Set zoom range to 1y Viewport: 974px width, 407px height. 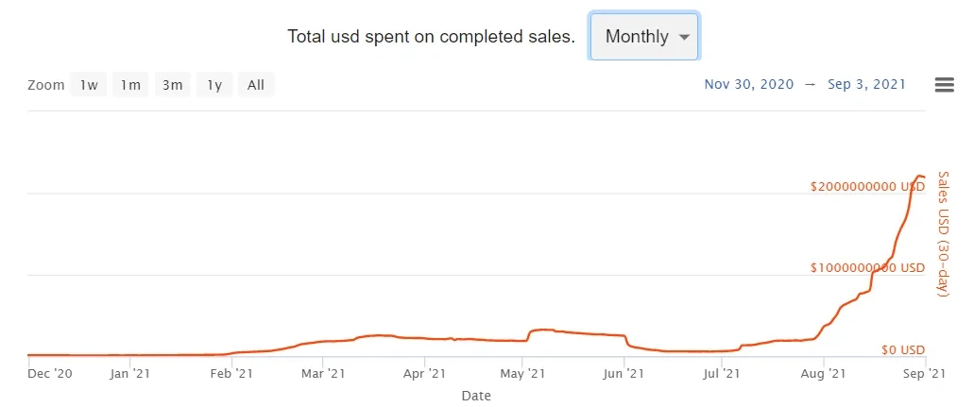coord(214,85)
